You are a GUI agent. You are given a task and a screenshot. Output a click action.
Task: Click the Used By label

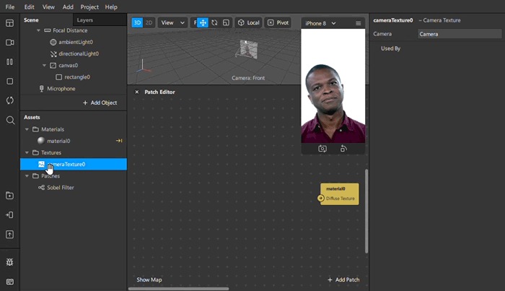click(x=391, y=48)
